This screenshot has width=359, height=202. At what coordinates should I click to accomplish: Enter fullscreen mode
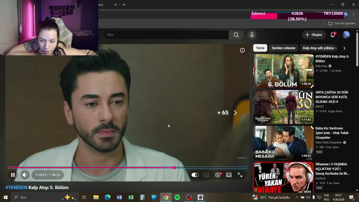240,175
